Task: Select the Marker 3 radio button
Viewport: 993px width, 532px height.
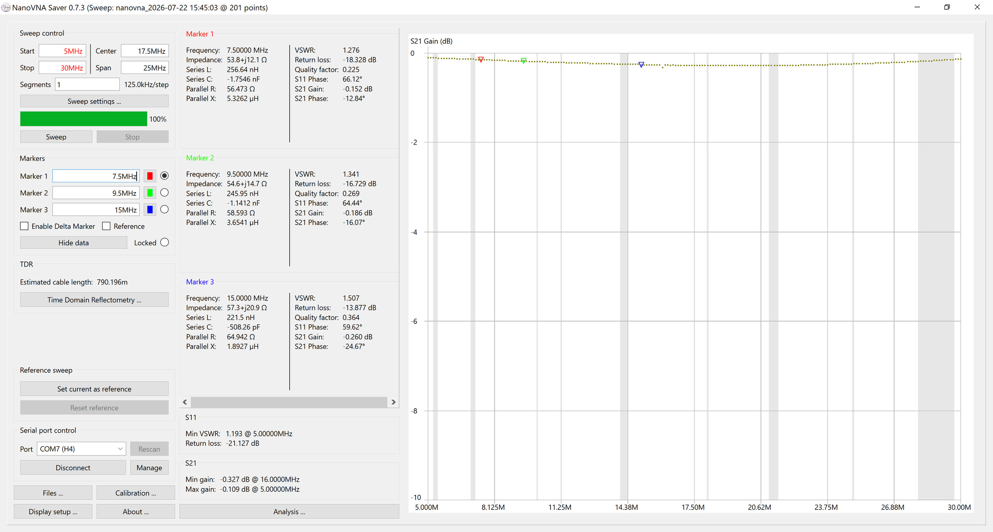Action: (165, 209)
